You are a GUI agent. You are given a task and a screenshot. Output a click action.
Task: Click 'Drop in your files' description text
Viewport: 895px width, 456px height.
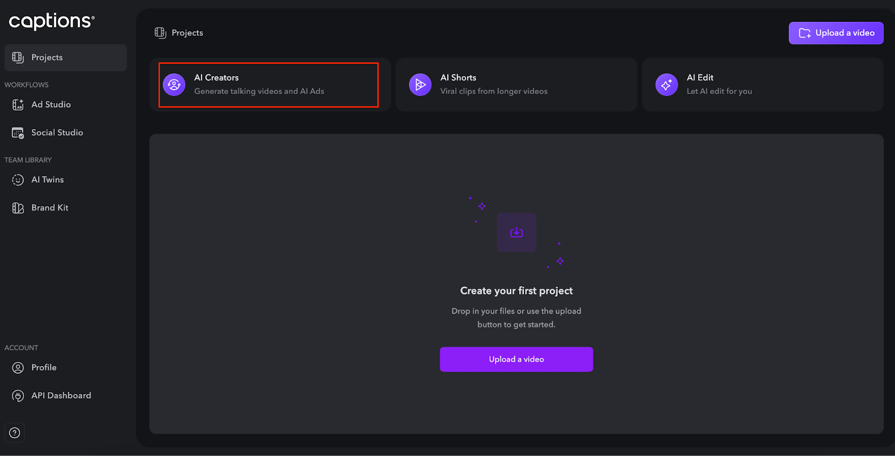(x=516, y=317)
